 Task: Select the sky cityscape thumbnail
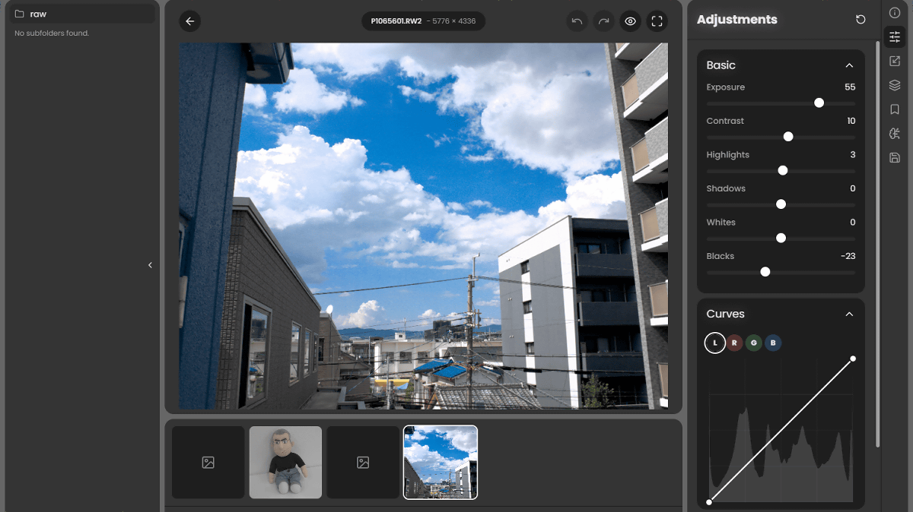coord(441,462)
